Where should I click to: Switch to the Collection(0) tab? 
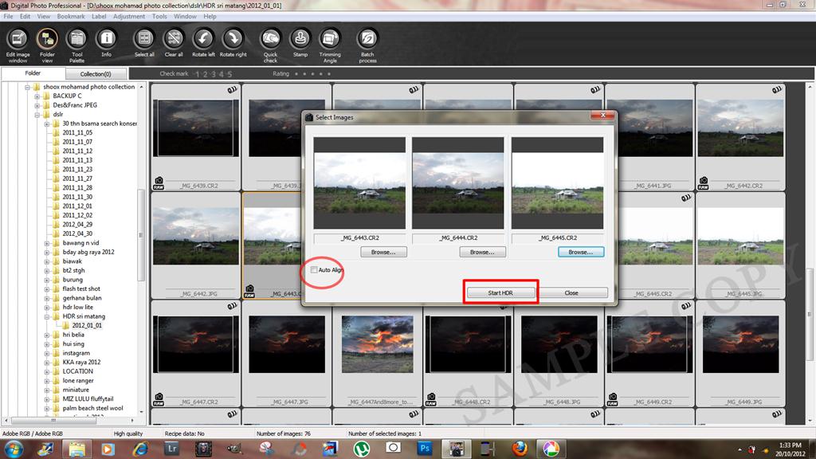[96, 73]
